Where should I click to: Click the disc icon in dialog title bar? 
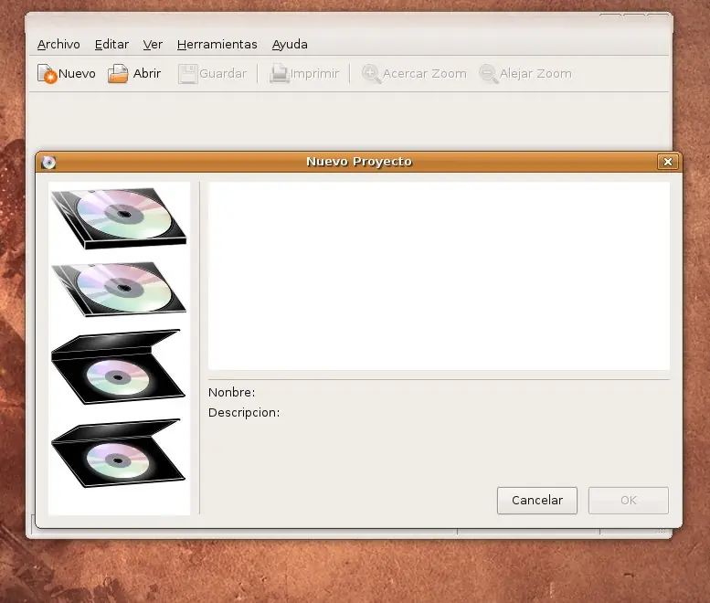pyautogui.click(x=48, y=162)
